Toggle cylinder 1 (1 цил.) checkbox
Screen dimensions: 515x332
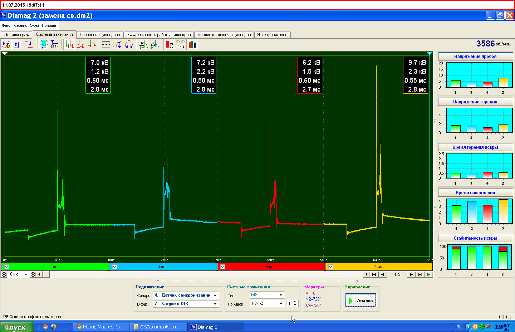[6, 267]
